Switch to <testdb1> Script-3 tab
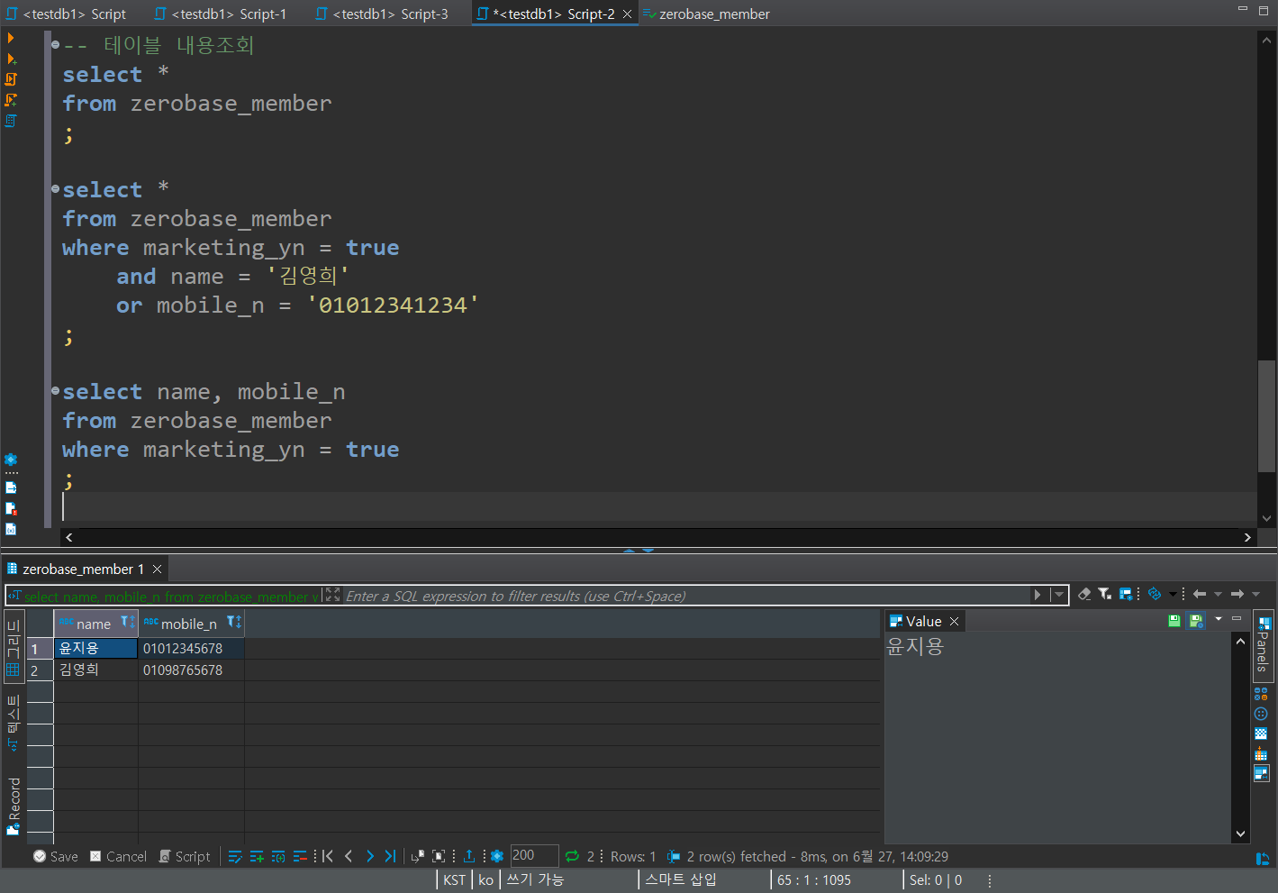 pos(383,14)
